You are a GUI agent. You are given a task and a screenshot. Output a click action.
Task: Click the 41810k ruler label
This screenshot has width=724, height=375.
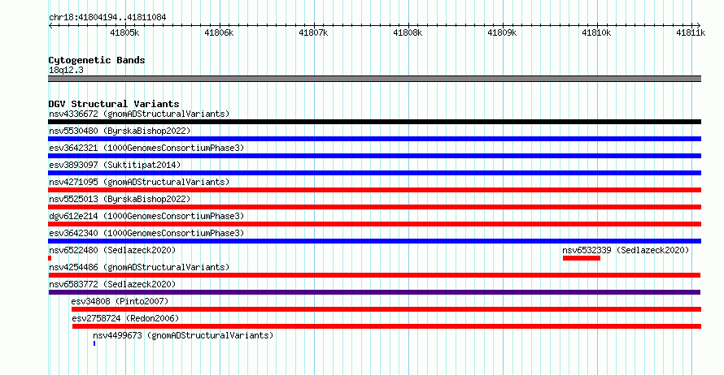[596, 32]
